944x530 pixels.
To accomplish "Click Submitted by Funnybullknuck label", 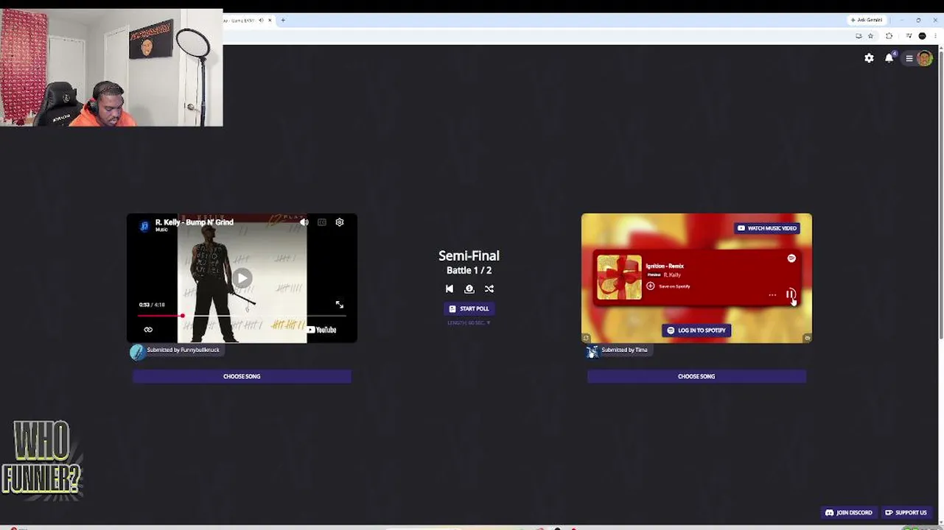I will click(x=183, y=350).
